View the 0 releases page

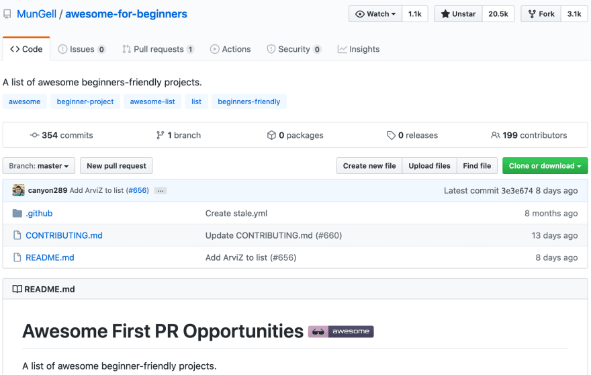(x=412, y=135)
